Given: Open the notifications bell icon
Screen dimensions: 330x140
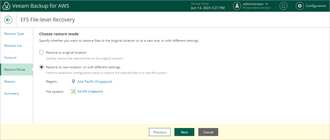Looking at the screenshot, I should 284,6.
